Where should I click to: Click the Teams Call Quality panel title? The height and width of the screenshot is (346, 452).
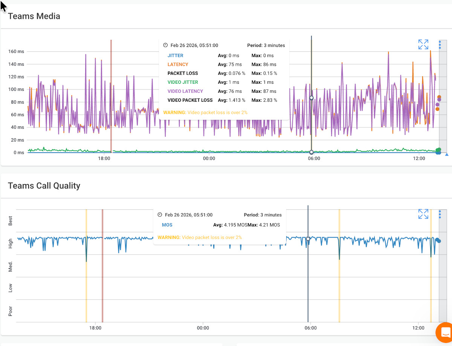pos(44,186)
